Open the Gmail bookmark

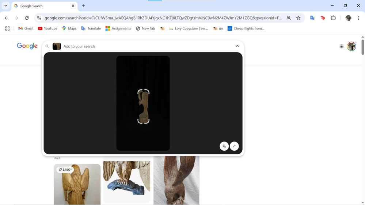pos(26,28)
